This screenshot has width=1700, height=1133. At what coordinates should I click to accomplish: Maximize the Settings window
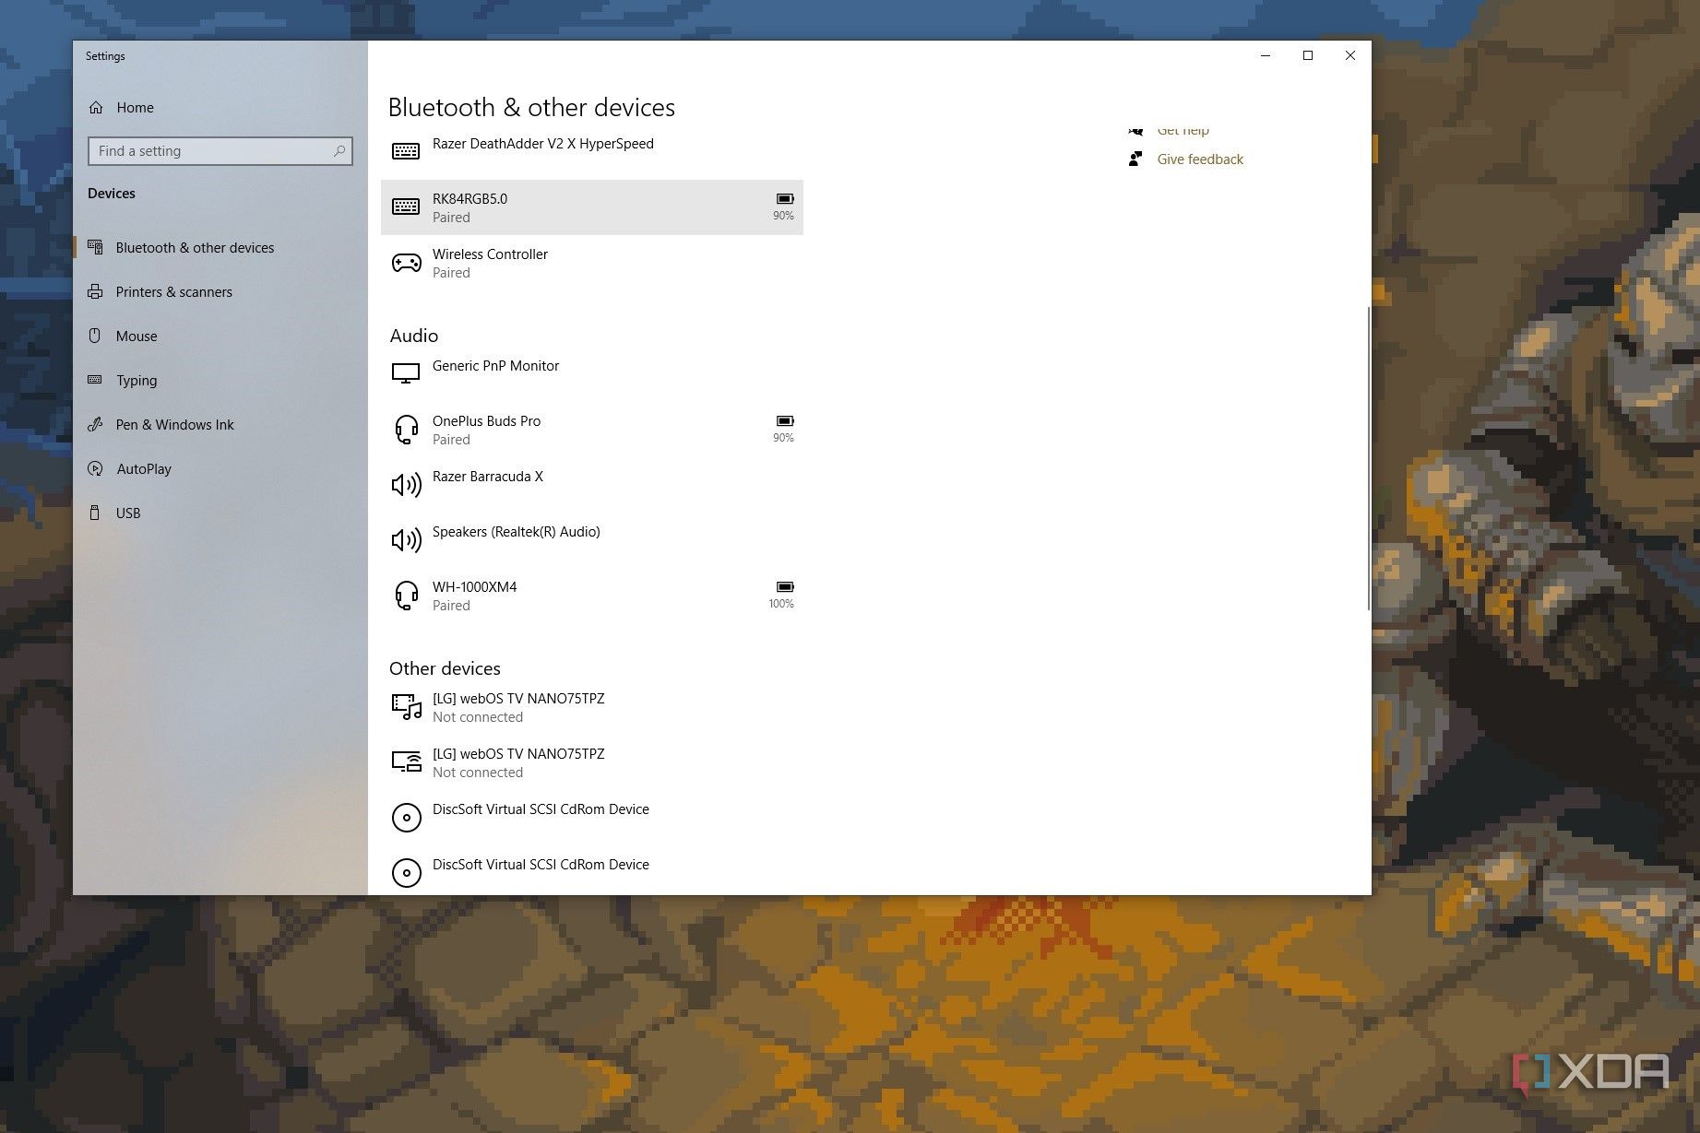pos(1308,56)
